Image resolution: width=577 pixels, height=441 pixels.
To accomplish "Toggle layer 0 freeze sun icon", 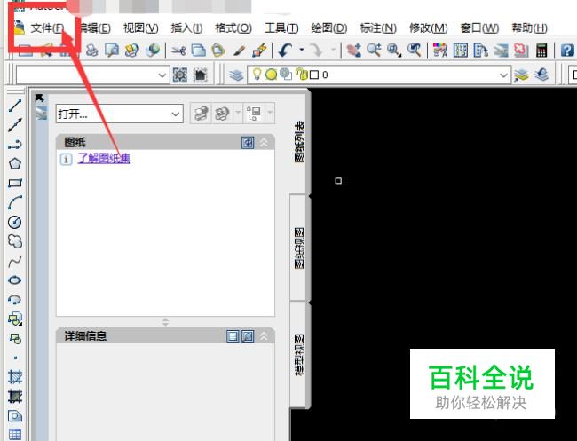I will (x=272, y=75).
